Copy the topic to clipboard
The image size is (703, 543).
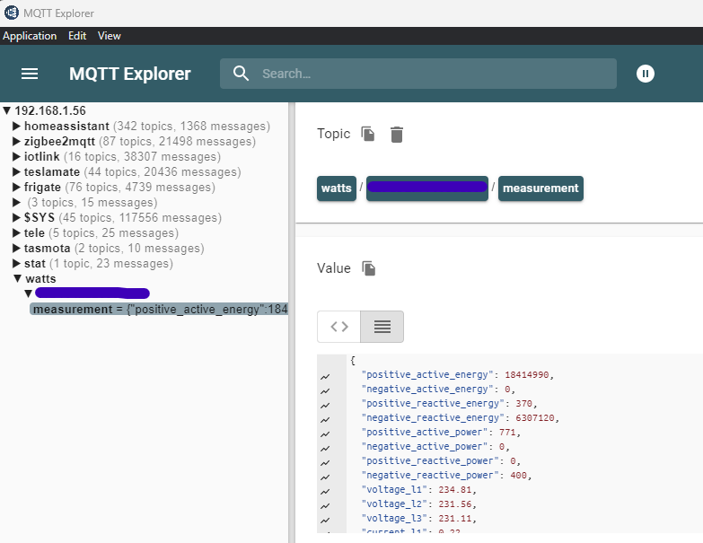[x=368, y=134]
